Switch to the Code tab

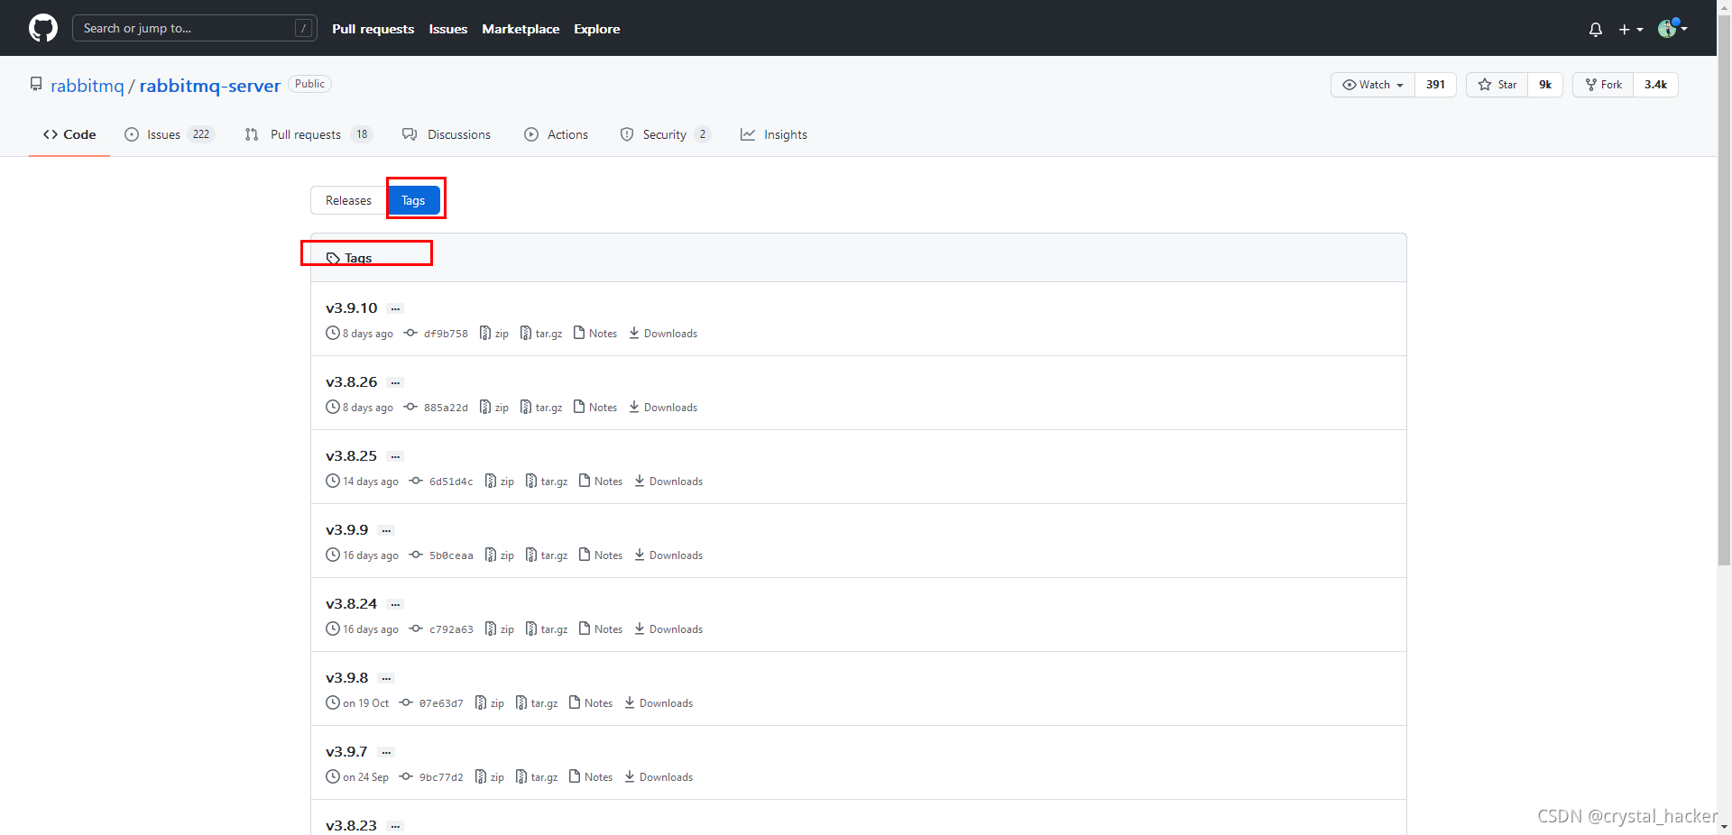[69, 134]
